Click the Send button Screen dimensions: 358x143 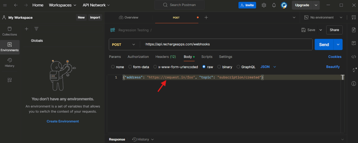coord(324,44)
